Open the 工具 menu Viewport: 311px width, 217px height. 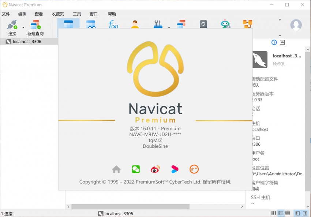coord(77,14)
